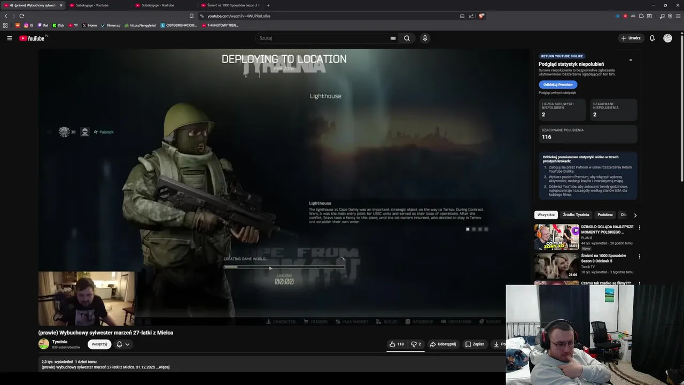Open the X Home bookmark

[x=90, y=25]
